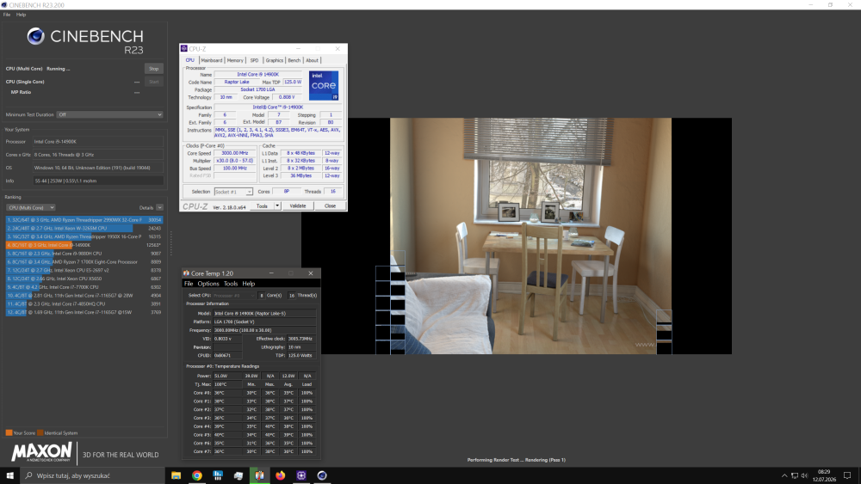Click the Identical System legend swatch

[x=40, y=433]
